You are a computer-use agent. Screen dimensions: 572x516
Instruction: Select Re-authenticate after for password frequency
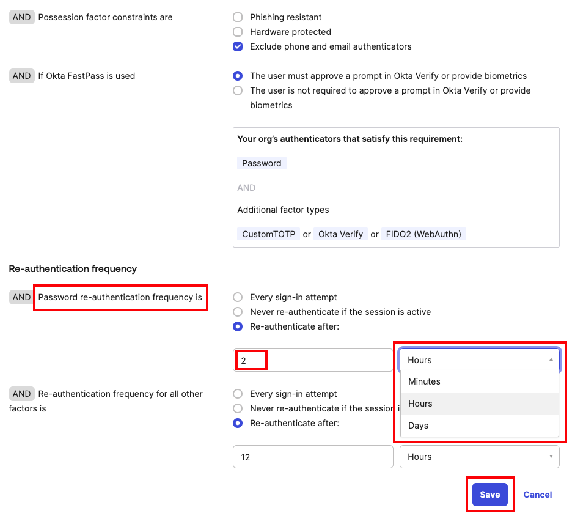(x=237, y=326)
